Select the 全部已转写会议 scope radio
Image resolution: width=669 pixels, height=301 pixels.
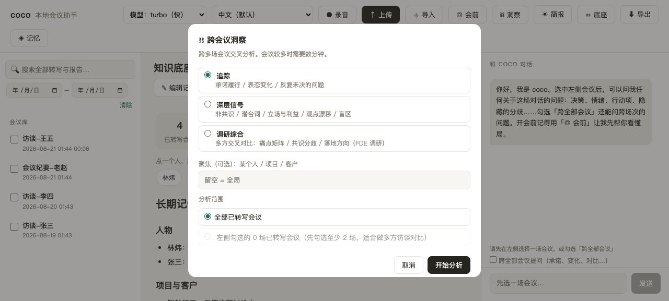pos(208,216)
